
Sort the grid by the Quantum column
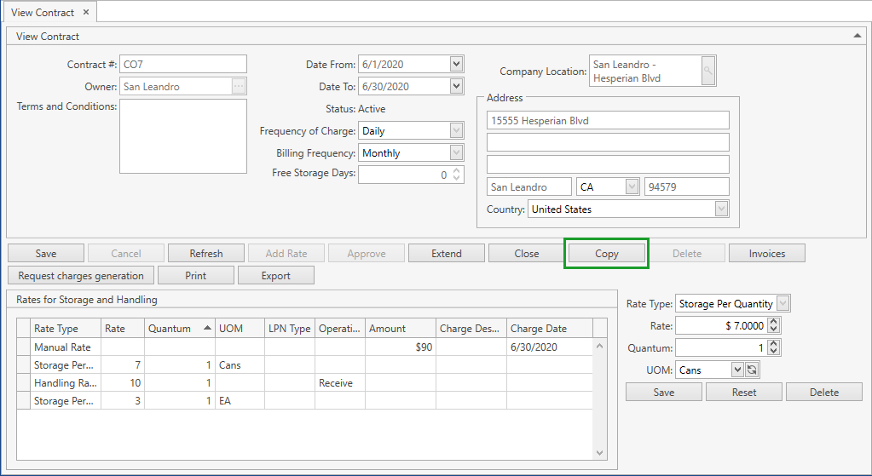click(x=179, y=329)
